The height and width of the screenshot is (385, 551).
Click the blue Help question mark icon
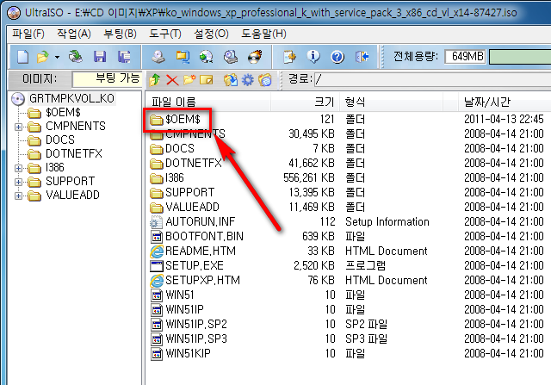click(337, 57)
